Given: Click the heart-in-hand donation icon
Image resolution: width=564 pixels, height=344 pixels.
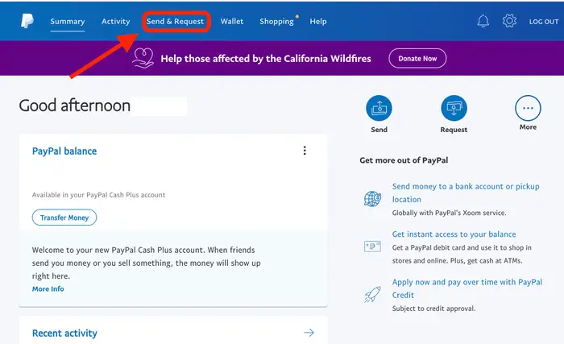Looking at the screenshot, I should (x=143, y=58).
